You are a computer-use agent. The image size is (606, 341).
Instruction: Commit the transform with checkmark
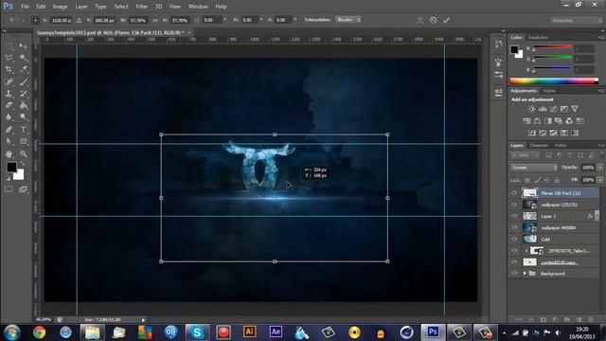pyautogui.click(x=446, y=20)
